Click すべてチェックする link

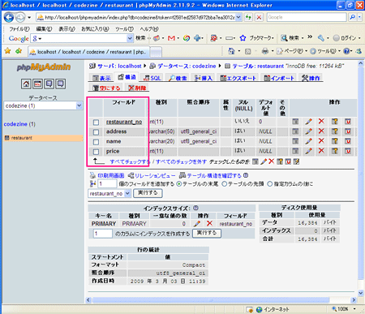(130, 161)
